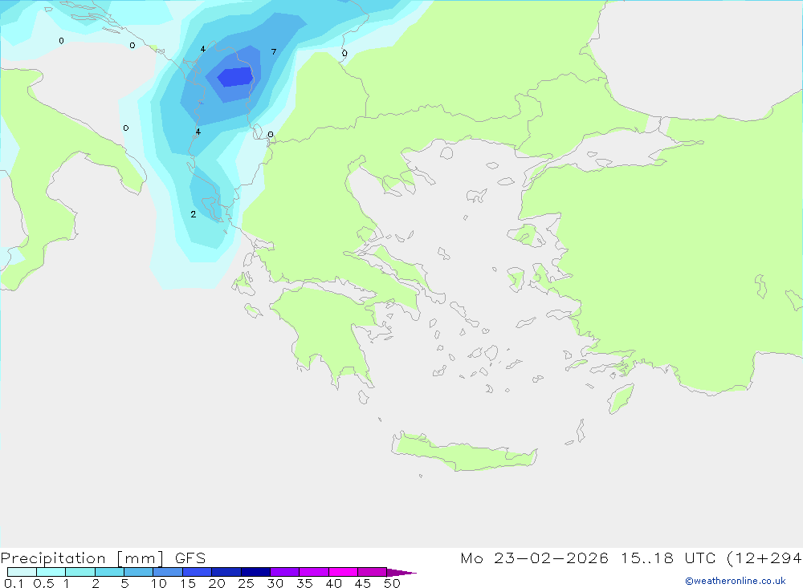The width and height of the screenshot is (803, 588).
Task: Click the legend label '35'
Action: click(x=304, y=583)
